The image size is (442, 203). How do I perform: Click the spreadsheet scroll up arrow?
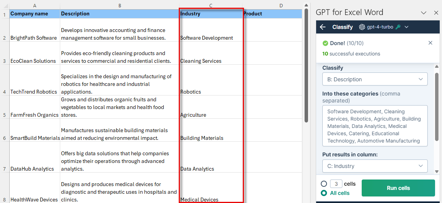click(x=306, y=5)
